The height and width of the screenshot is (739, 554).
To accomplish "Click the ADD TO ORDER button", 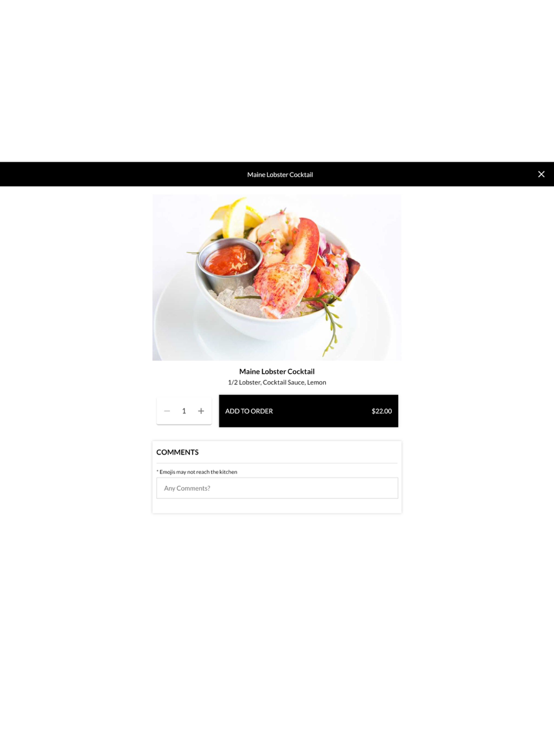I will (309, 411).
